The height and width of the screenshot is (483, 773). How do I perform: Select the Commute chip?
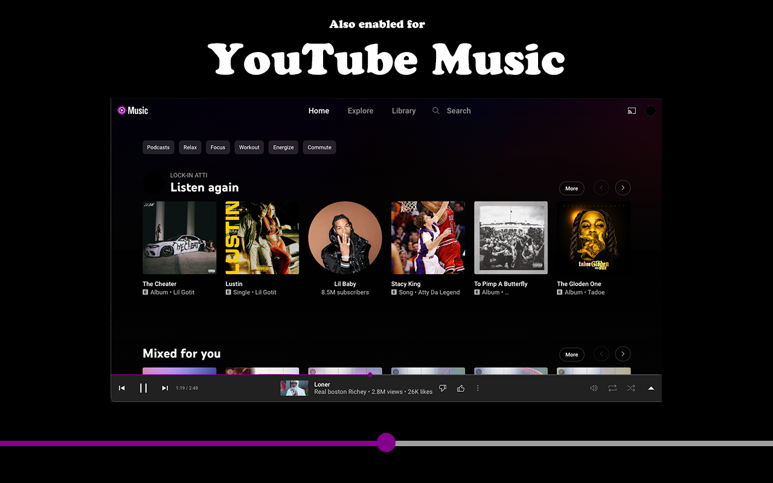(x=319, y=147)
